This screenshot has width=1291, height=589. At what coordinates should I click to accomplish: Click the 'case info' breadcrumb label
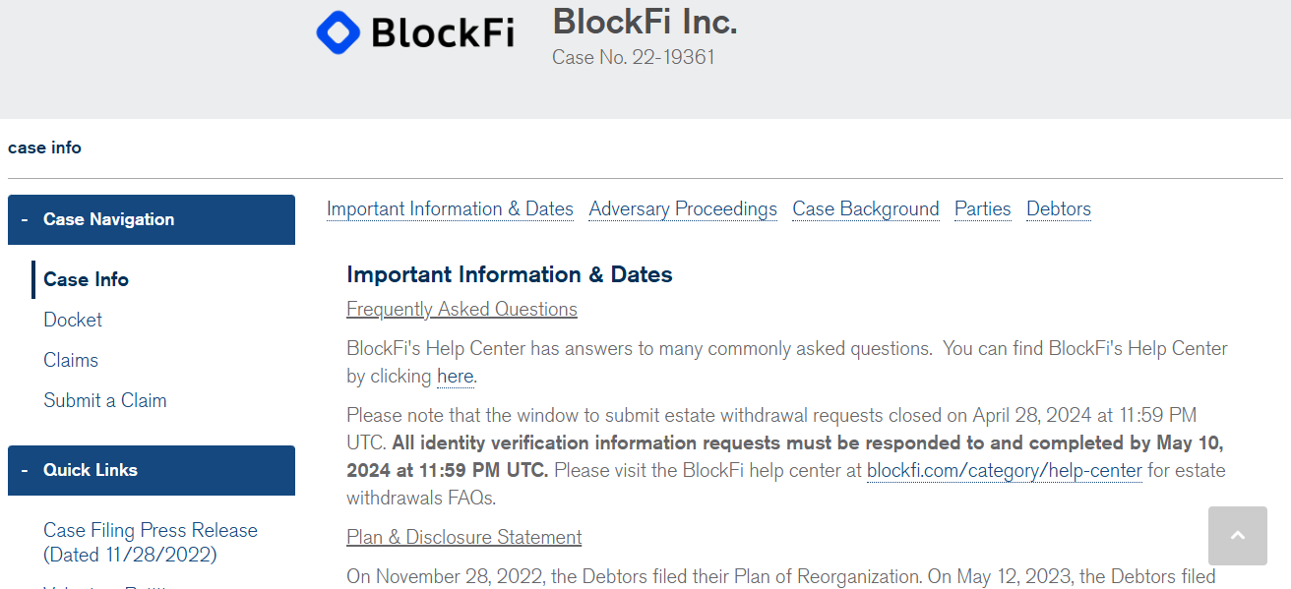coord(44,147)
